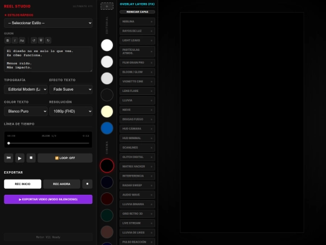The width and height of the screenshot is (326, 245).
Task: Select the dark green Cinema swatch
Action: pos(107,215)
